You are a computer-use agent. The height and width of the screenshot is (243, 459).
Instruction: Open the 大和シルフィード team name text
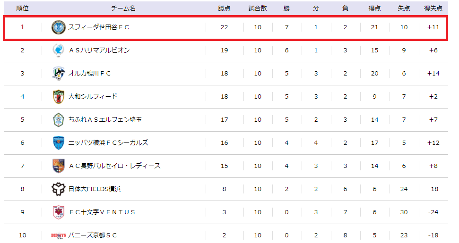93,97
